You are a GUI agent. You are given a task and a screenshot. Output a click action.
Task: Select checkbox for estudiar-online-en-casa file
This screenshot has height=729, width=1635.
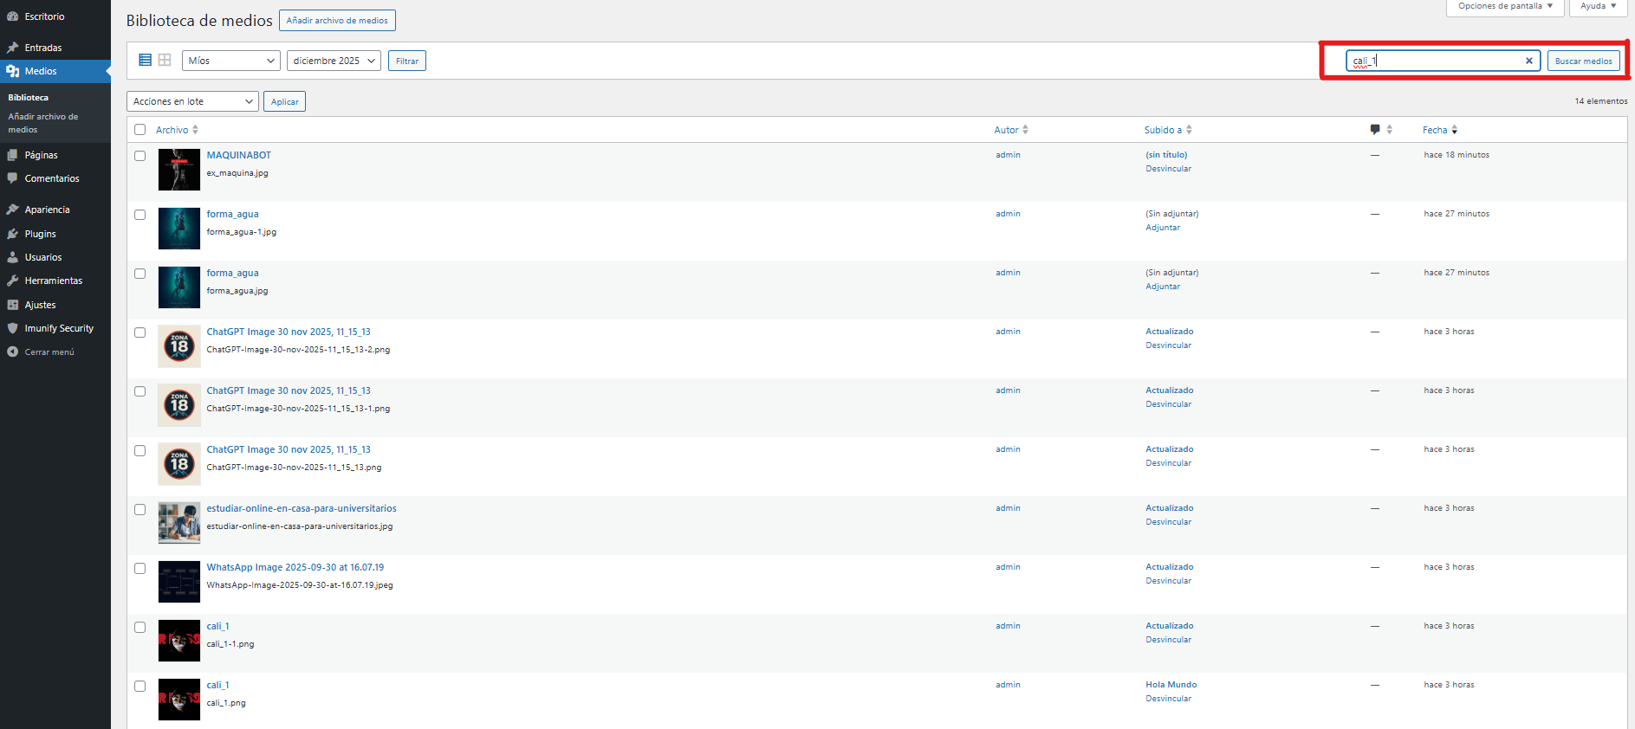click(140, 509)
